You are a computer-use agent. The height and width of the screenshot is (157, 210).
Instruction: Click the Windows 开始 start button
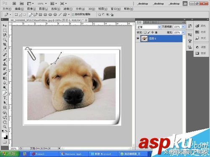pos(10,154)
